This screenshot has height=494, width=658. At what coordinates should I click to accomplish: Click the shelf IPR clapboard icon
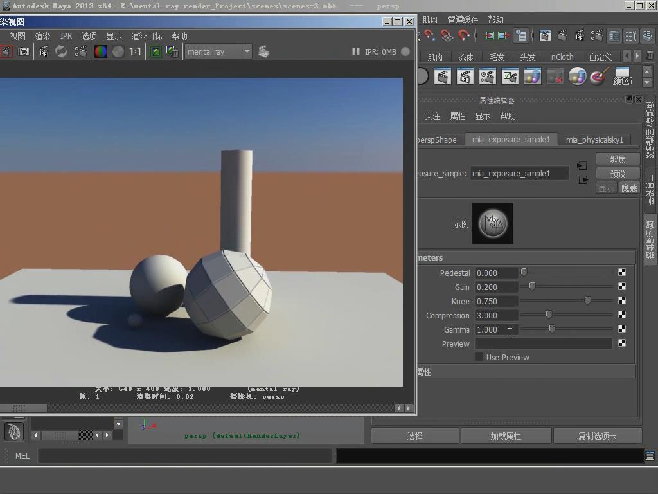[465, 77]
